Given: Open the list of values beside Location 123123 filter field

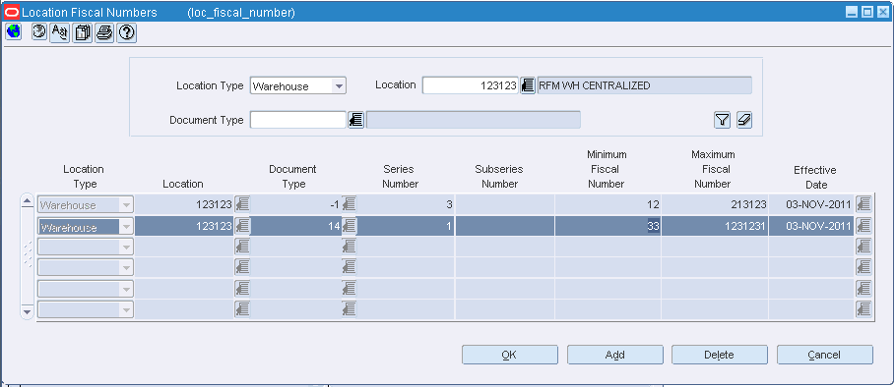Looking at the screenshot, I should click(528, 86).
